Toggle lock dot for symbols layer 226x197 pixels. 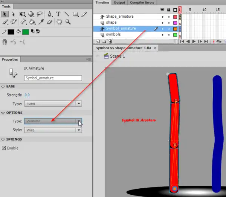(168, 35)
